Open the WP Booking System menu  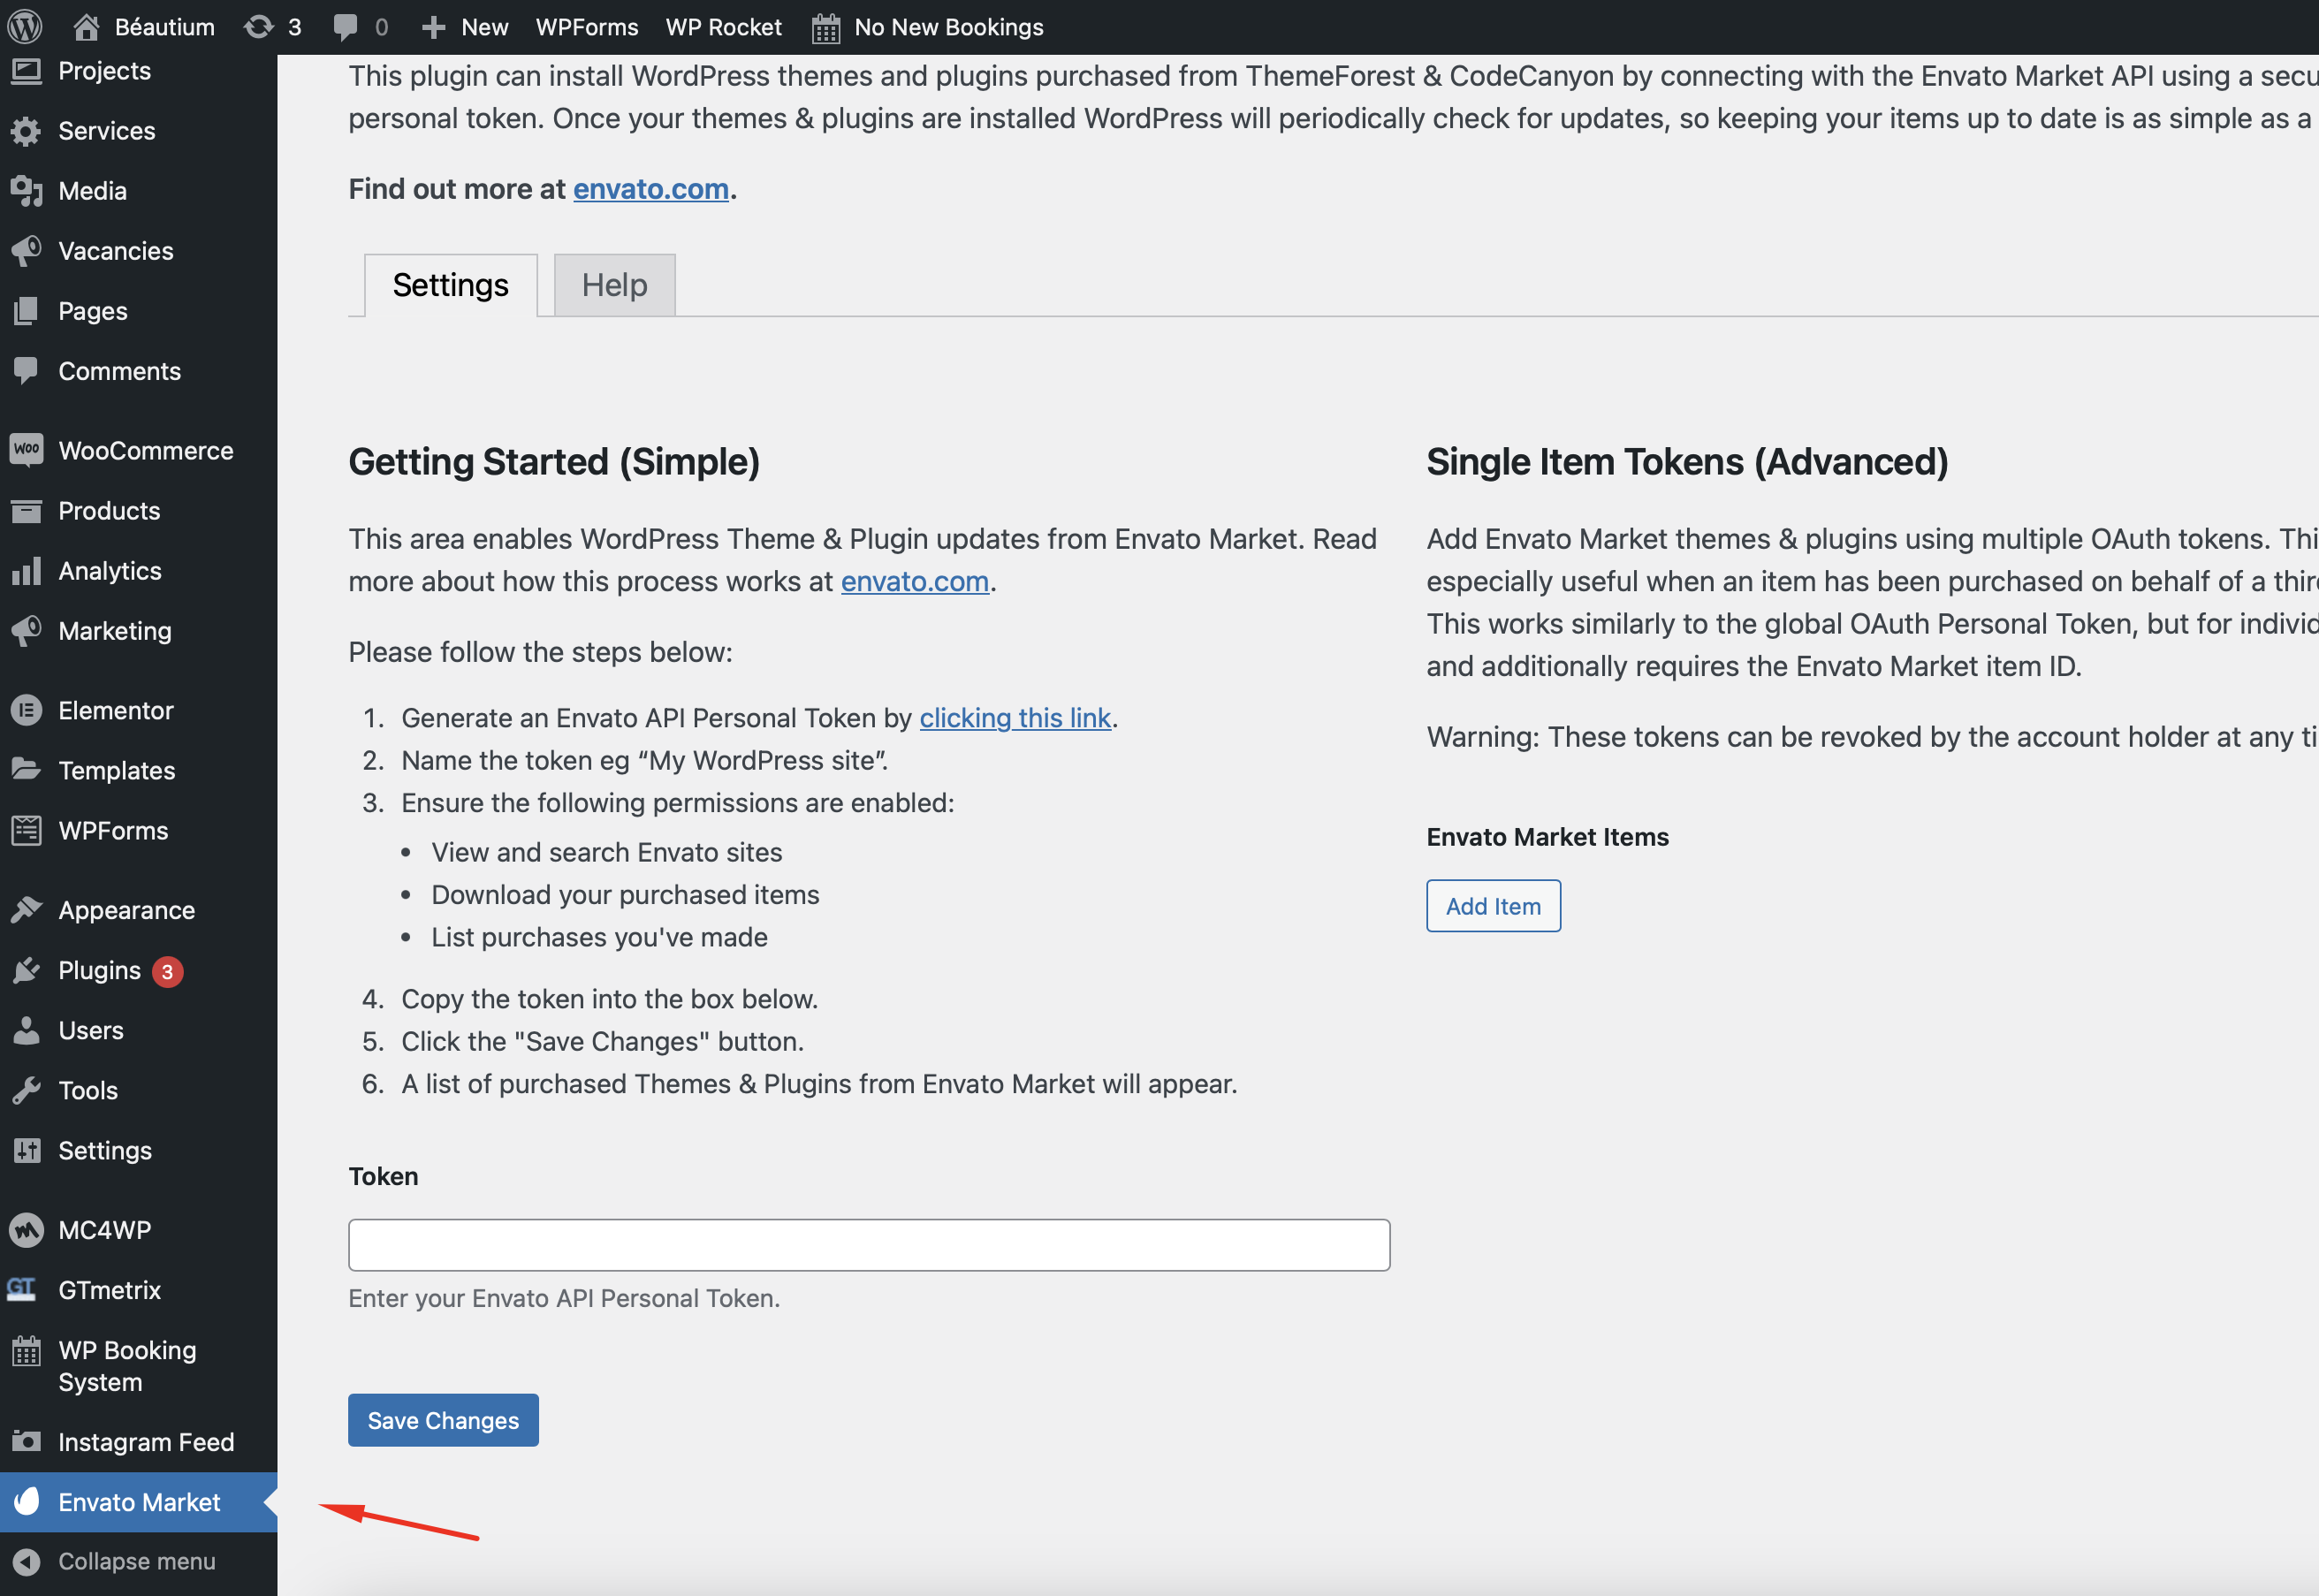pyautogui.click(x=139, y=1366)
